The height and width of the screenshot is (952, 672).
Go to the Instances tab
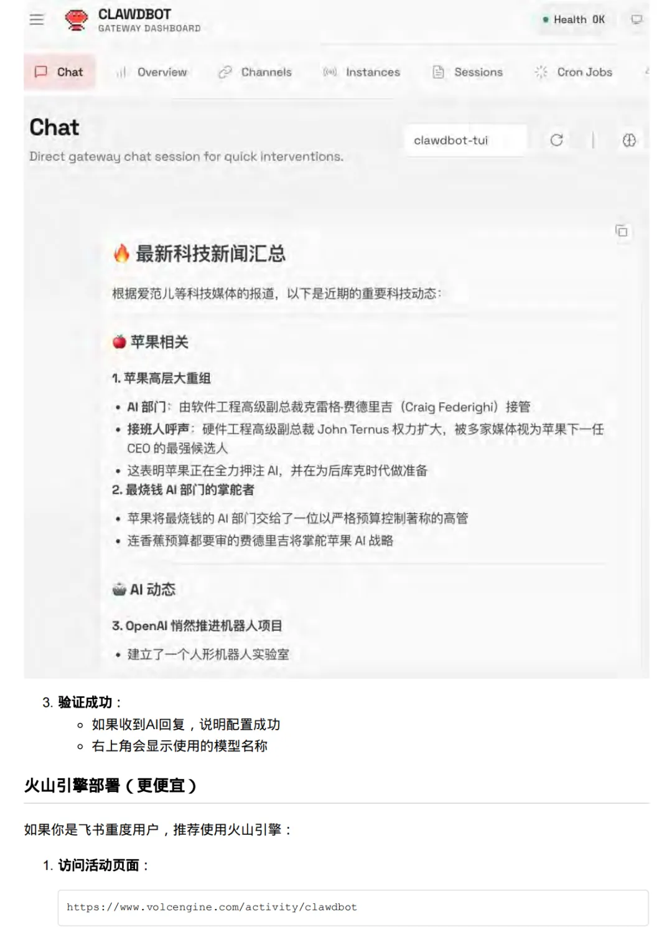(362, 72)
